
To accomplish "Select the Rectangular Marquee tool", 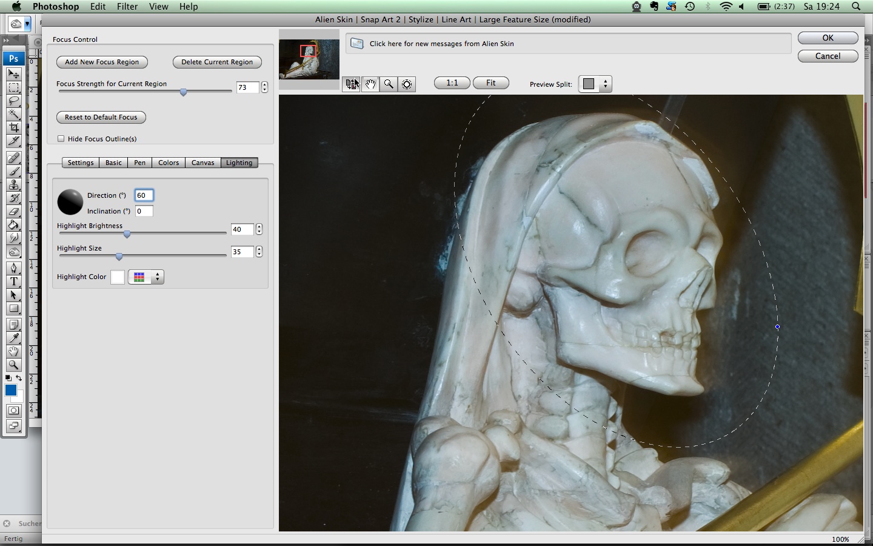I will click(x=13, y=87).
